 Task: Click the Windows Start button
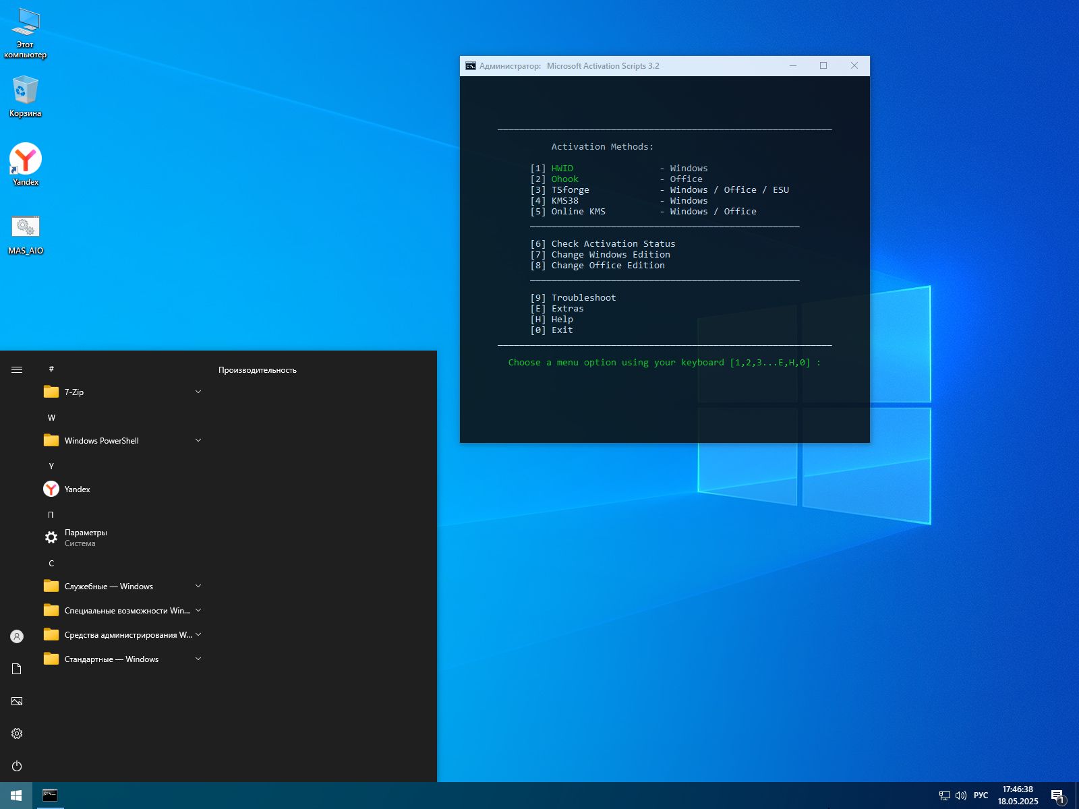[x=16, y=796]
